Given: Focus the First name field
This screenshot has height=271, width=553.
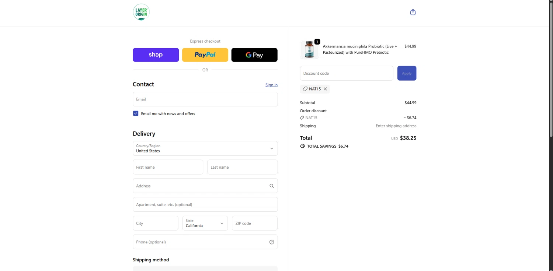Looking at the screenshot, I should (x=168, y=167).
